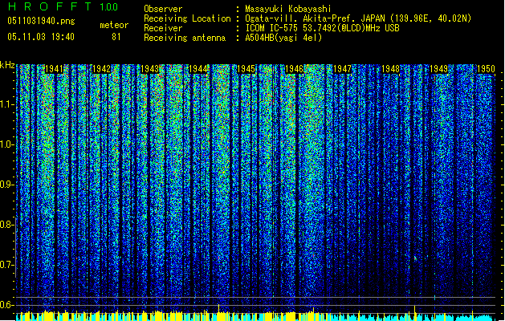Click the 1.1 kHz axis tick label

7,104
